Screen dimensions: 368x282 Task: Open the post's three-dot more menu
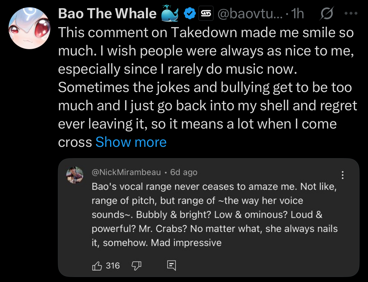[x=351, y=14]
